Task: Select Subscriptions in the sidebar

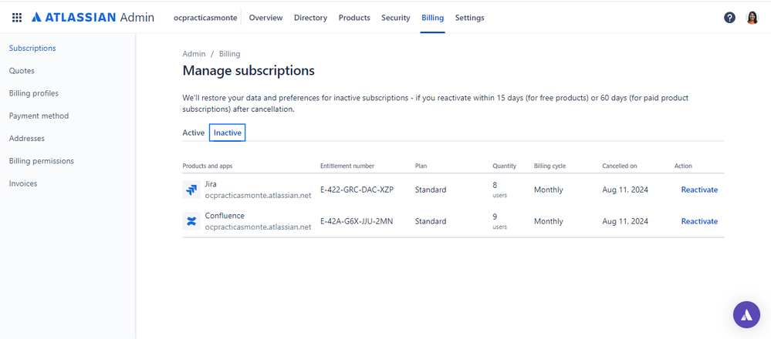Action: click(32, 48)
